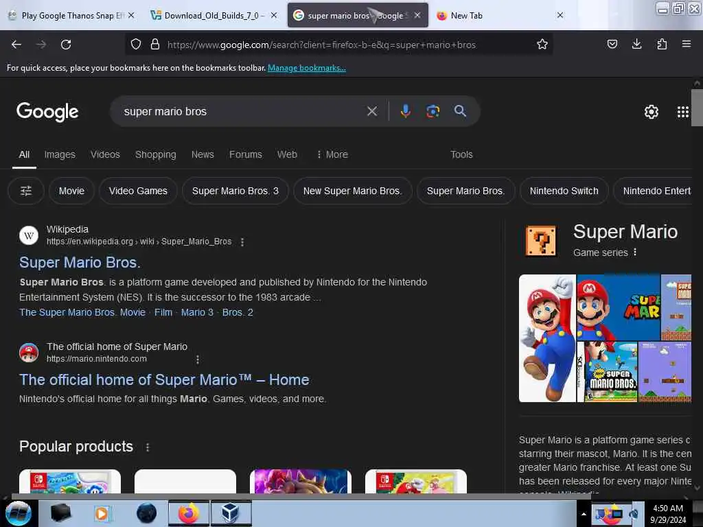The width and height of the screenshot is (703, 527).
Task: Launch Firefox from the taskbar
Action: coord(189,513)
